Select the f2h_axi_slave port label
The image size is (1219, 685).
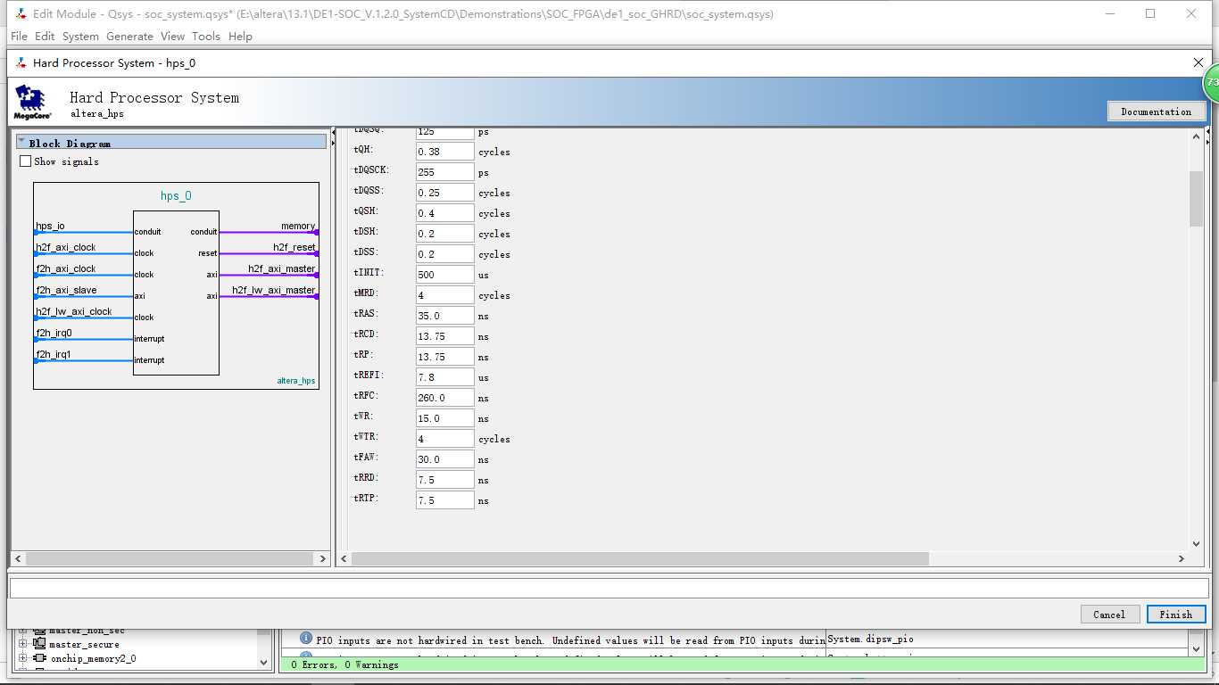[66, 291]
